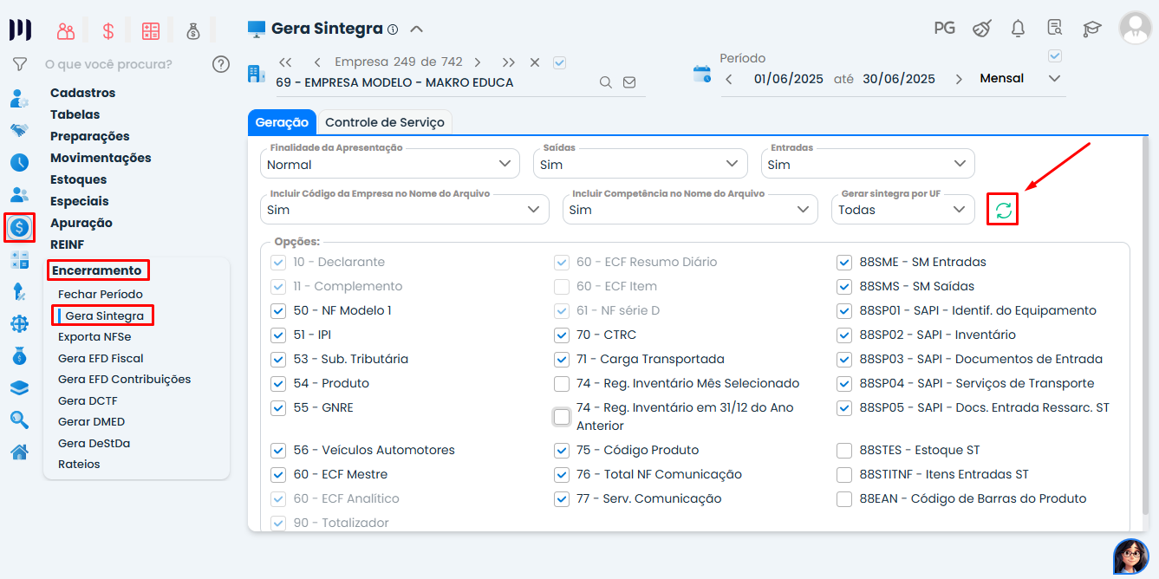The image size is (1159, 579).
Task: Click the filter funnel icon in sidebar
Action: 19,64
